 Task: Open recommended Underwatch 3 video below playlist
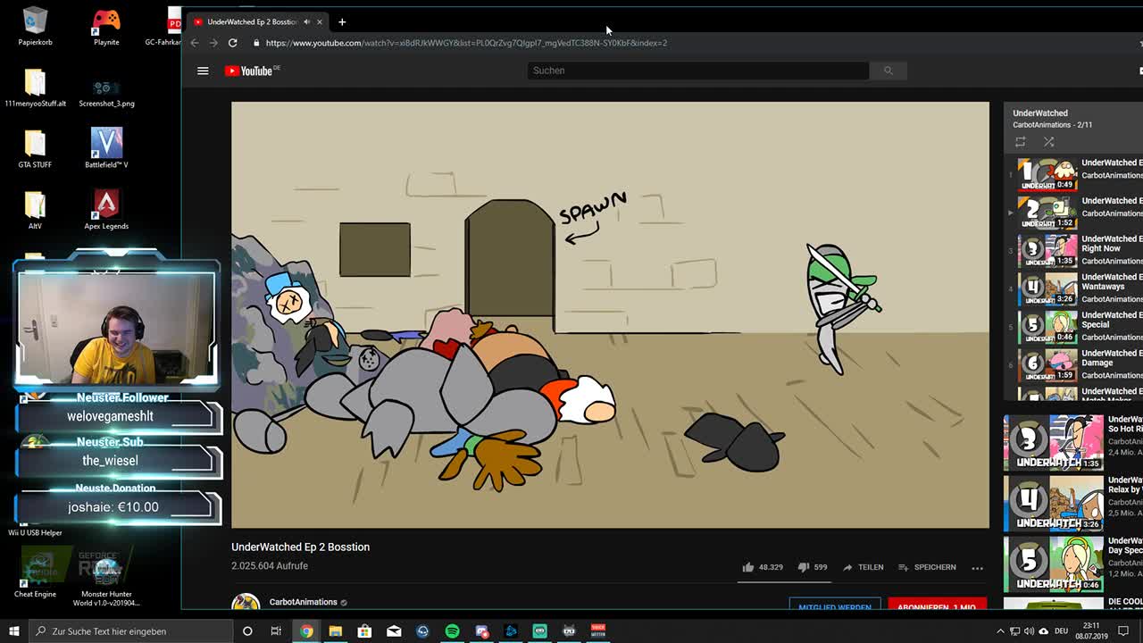click(1054, 442)
